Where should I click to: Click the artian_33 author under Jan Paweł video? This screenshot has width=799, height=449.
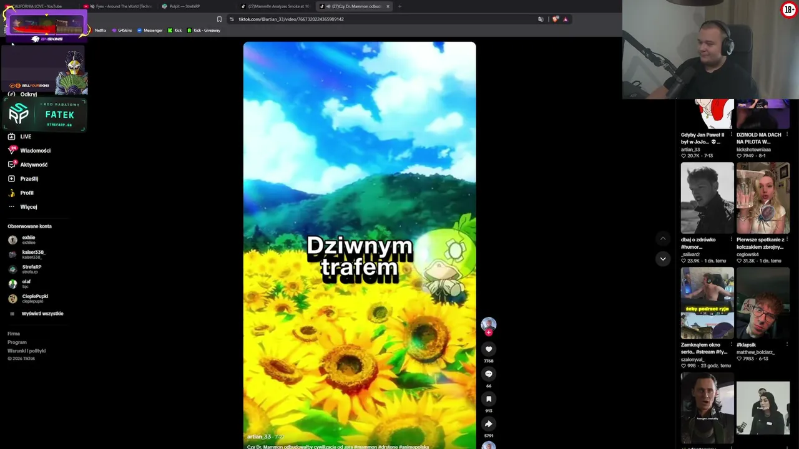(690, 150)
